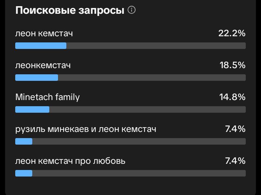
Task: Click gray track of леон кемстач bar
Action: click(156, 46)
